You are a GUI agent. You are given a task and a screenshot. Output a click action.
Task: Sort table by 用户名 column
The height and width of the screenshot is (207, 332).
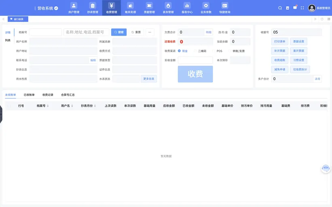coord(67,106)
